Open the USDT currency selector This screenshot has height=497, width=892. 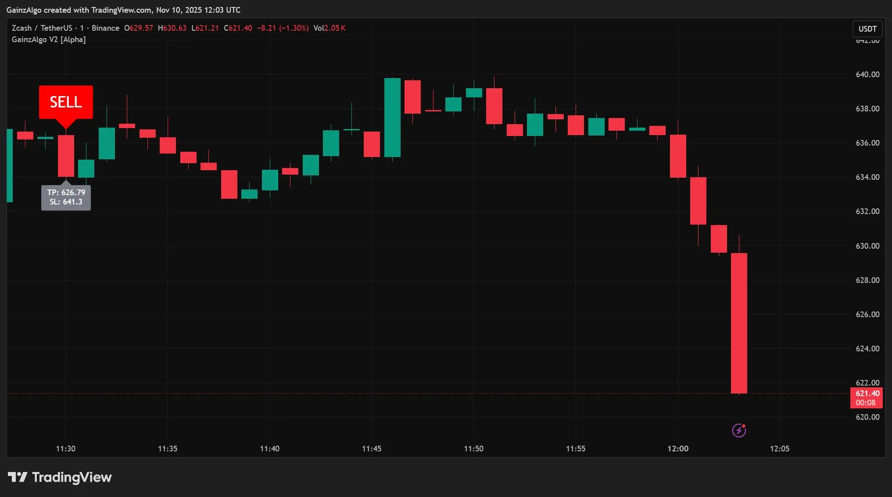pyautogui.click(x=867, y=29)
